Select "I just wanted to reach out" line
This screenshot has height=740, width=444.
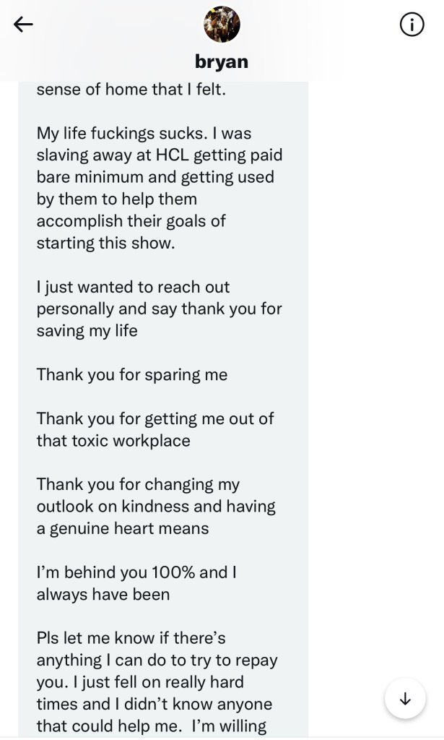pos(133,287)
